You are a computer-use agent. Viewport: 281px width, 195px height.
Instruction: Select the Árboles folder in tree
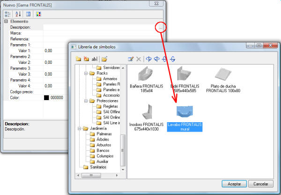click(x=99, y=140)
